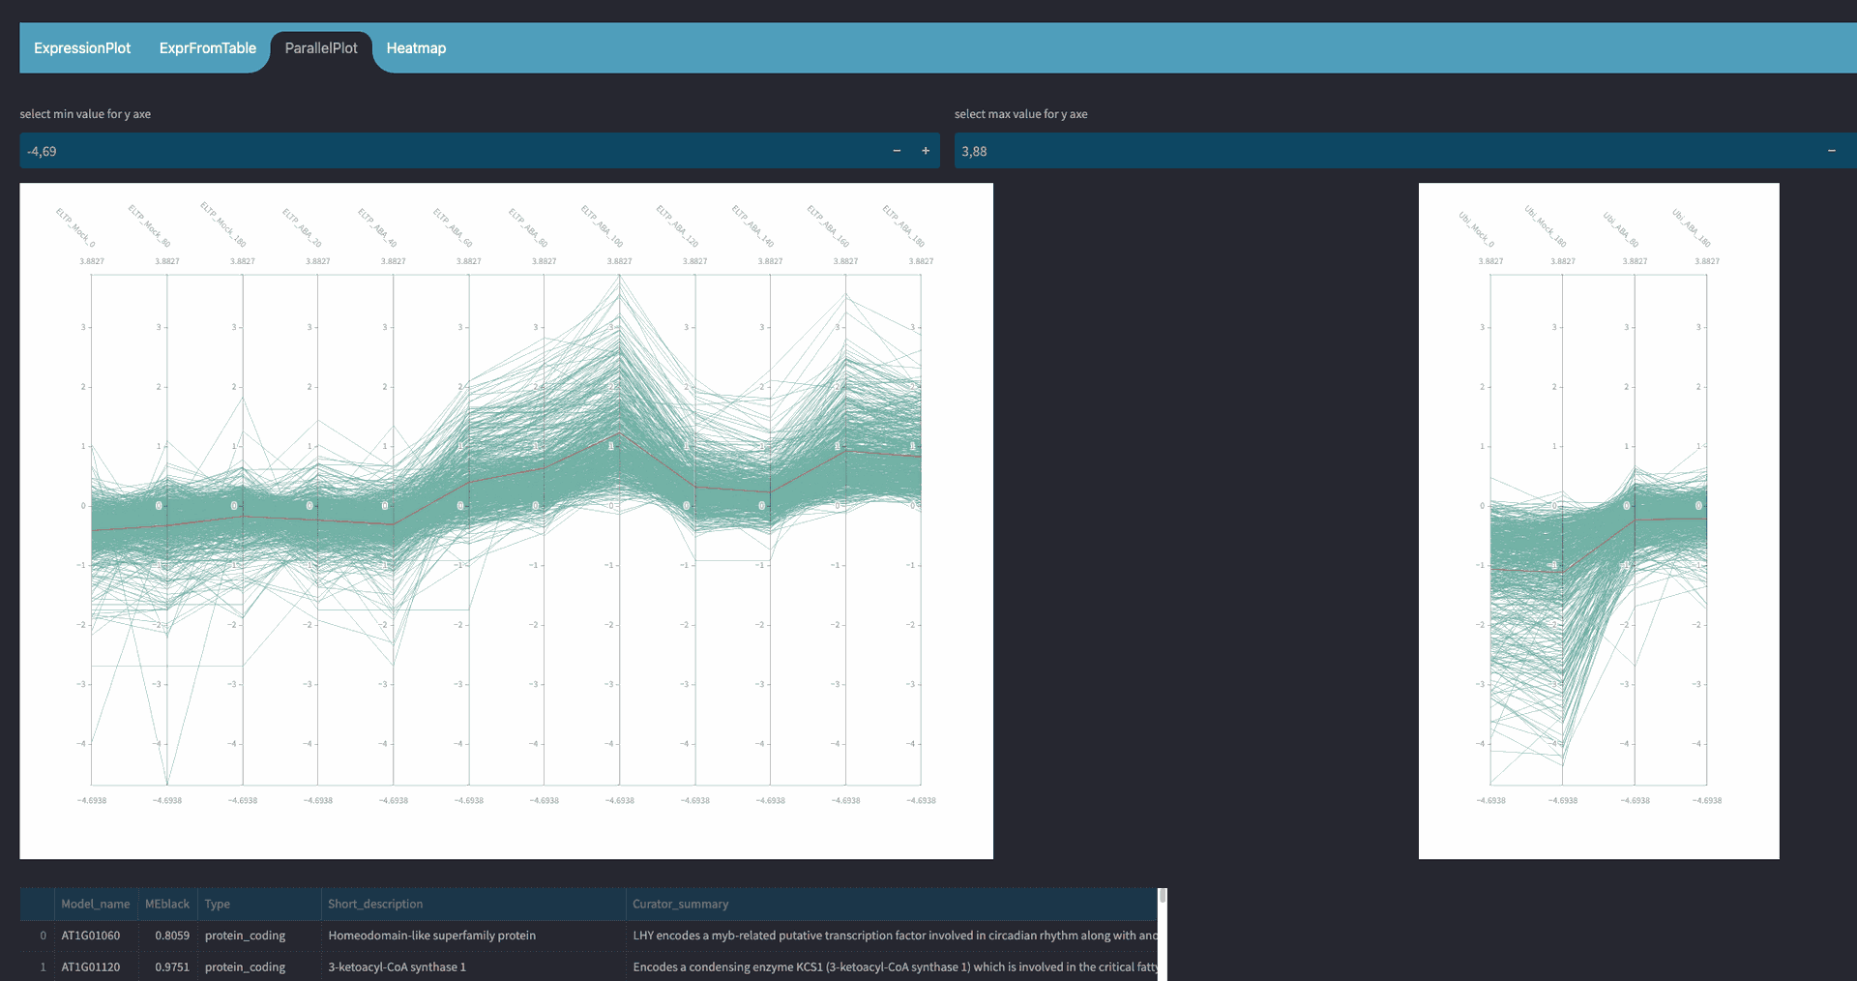Click the Ubi_Mock_180 axis in the right plot
The width and height of the screenshot is (1857, 981).
1563,529
